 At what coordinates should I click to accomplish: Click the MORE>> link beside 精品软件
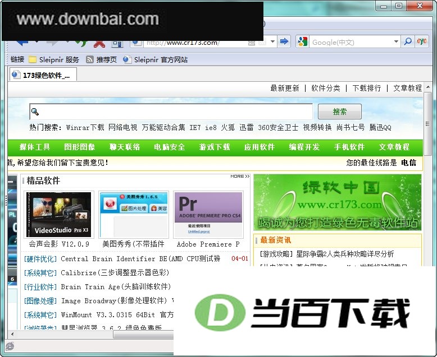[240, 177]
